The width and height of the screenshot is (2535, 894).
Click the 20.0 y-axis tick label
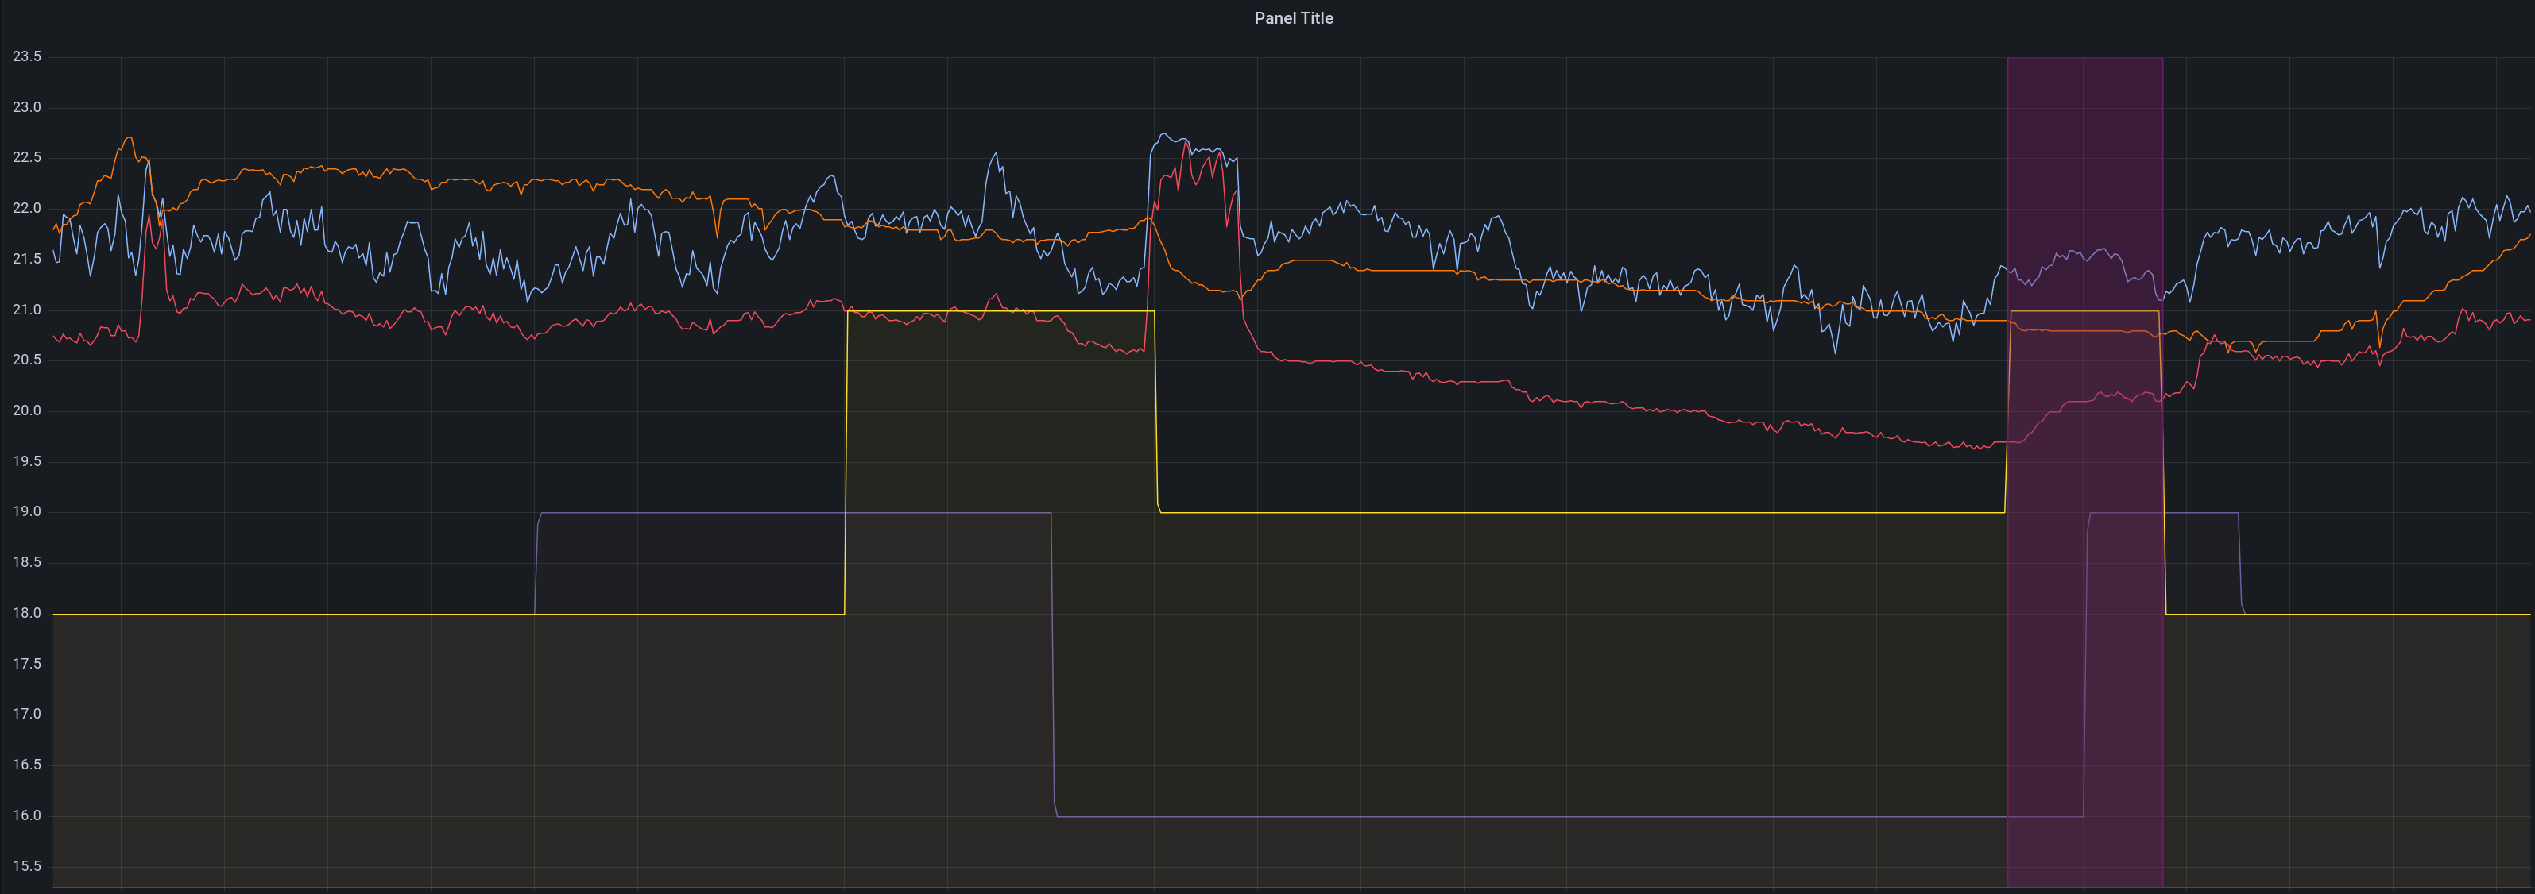[x=26, y=411]
